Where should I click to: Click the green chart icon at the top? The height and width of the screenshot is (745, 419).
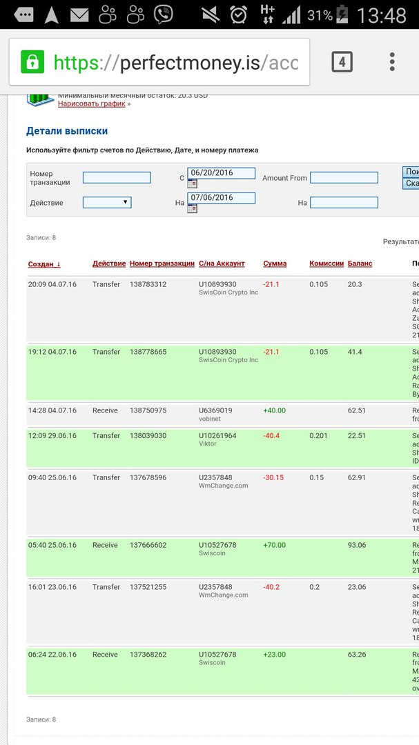[x=40, y=98]
